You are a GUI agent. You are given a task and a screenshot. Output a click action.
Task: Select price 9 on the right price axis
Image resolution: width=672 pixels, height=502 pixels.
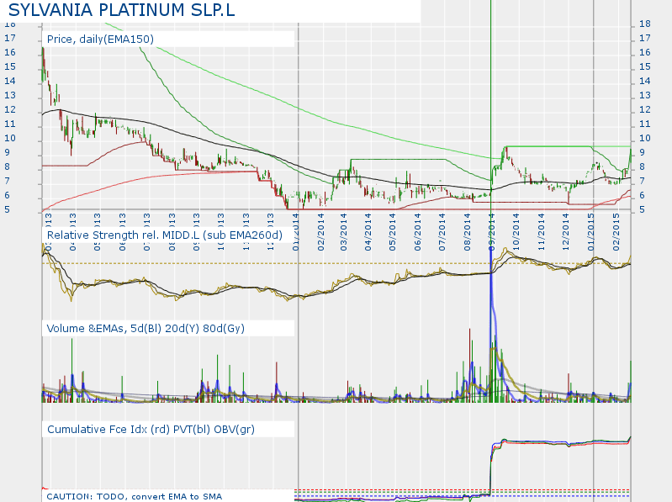pyautogui.click(x=642, y=152)
